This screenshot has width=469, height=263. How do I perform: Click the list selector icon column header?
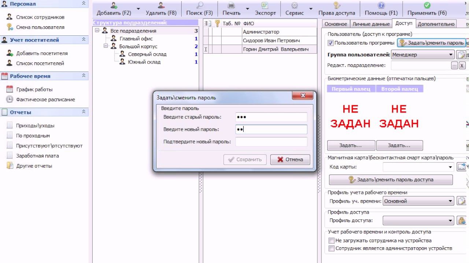tap(208, 23)
